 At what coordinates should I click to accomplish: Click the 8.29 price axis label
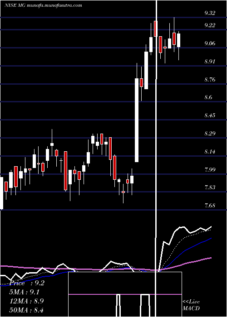click(x=210, y=134)
